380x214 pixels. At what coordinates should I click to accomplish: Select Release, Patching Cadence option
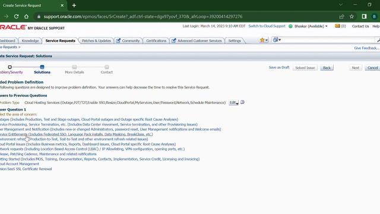[48, 154]
